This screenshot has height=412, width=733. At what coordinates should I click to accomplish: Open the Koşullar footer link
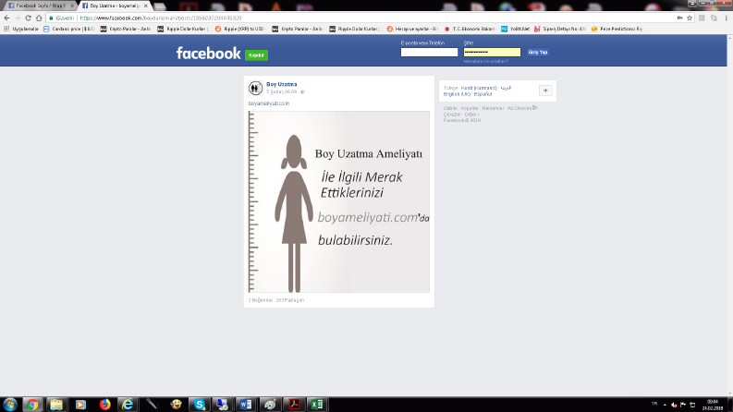click(x=470, y=108)
